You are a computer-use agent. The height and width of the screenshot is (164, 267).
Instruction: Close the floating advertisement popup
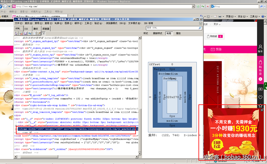261,110
